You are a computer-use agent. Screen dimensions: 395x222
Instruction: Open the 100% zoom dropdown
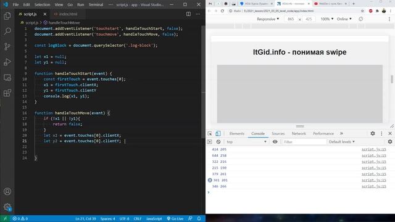327,19
